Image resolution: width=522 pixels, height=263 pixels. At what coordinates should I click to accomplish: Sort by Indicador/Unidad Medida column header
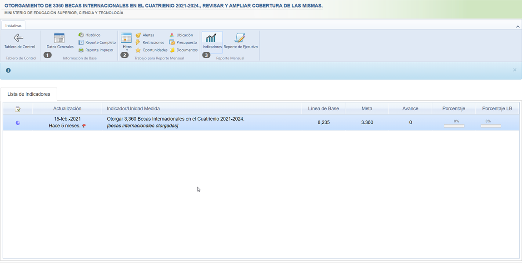tap(202, 108)
